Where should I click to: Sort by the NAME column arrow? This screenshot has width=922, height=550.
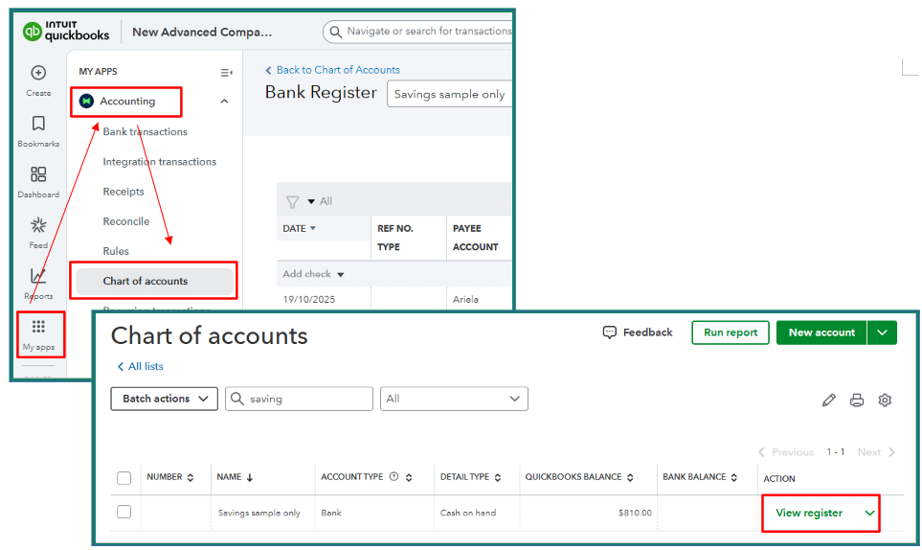point(250,477)
